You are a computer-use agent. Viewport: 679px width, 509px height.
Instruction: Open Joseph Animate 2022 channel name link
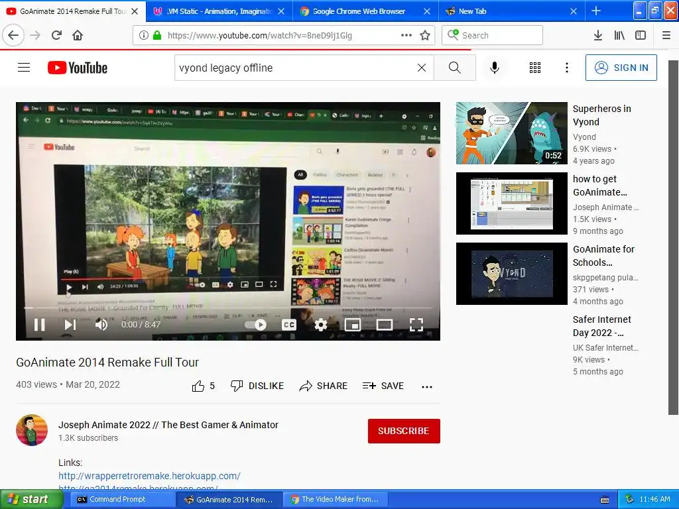[168, 425]
